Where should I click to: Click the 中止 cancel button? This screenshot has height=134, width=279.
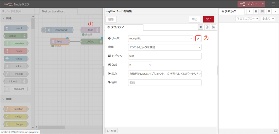tap(194, 19)
